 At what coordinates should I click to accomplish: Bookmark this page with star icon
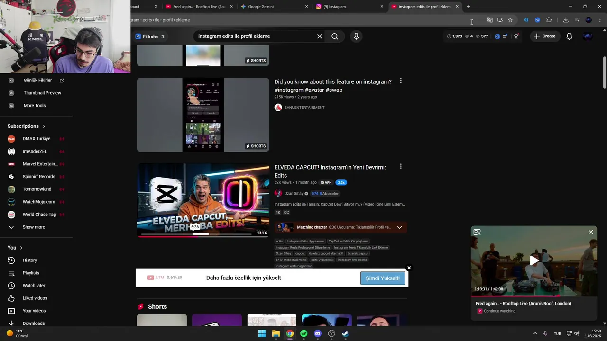(x=510, y=20)
